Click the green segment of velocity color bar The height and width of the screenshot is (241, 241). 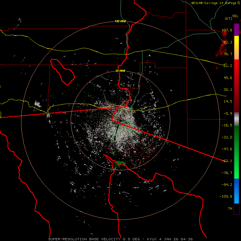click(236, 152)
